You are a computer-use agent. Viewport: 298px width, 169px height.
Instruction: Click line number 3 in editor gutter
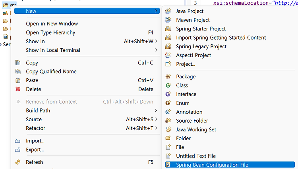click(x=195, y=3)
